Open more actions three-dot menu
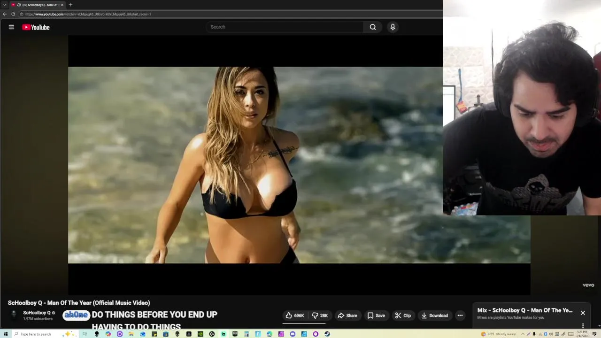Screen dimensions: 601x338 click(x=460, y=315)
